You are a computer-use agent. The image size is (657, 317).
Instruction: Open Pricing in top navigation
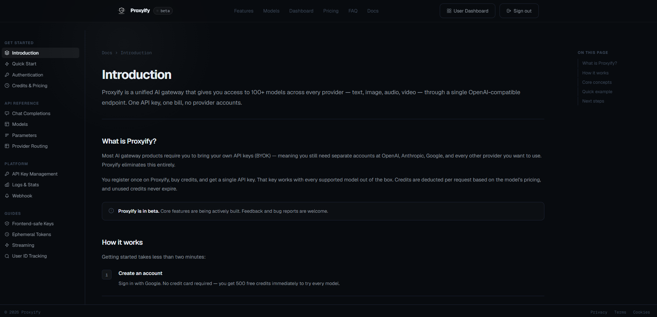(x=331, y=11)
